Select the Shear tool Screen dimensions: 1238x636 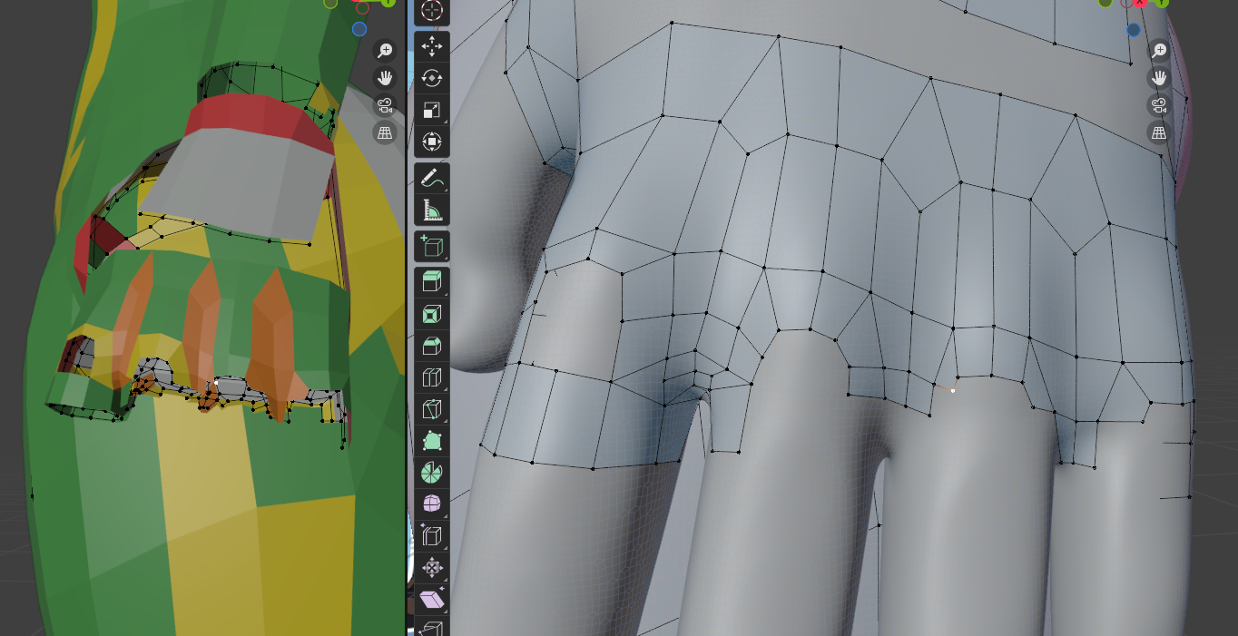[x=432, y=600]
